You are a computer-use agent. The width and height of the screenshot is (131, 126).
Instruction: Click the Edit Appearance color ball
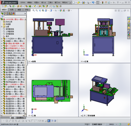click(61, 11)
